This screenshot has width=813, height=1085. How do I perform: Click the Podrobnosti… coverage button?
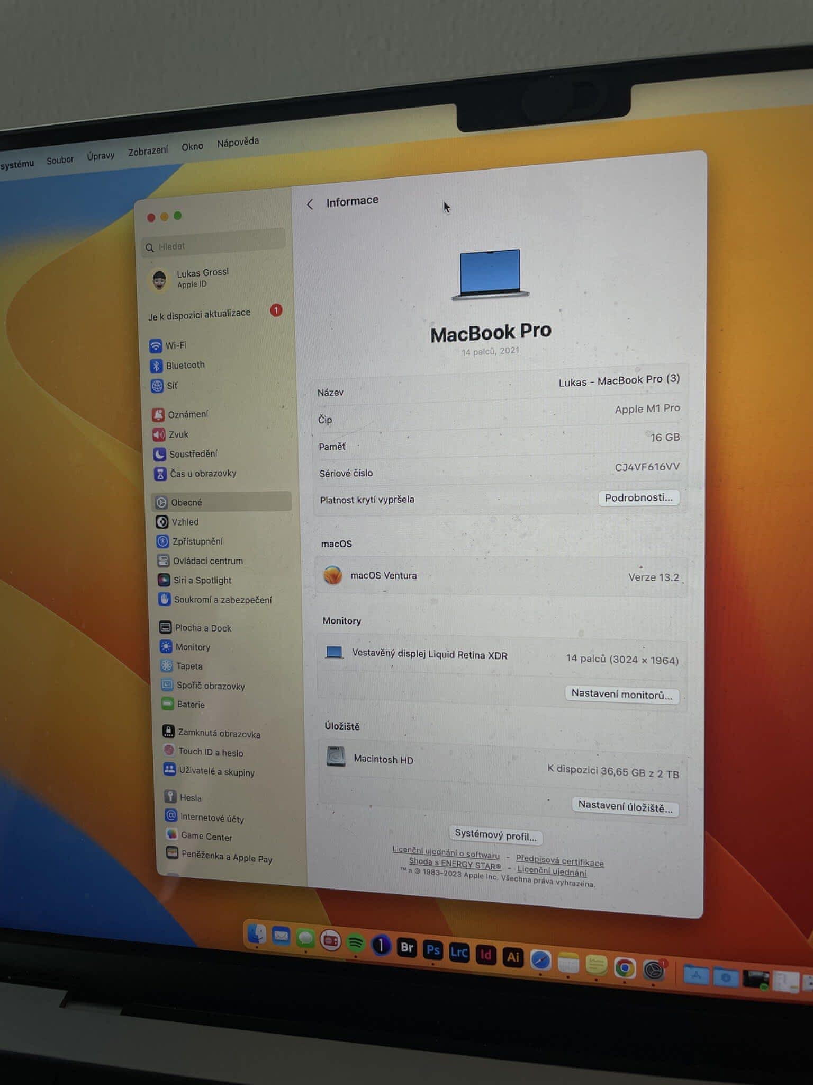[x=638, y=497]
